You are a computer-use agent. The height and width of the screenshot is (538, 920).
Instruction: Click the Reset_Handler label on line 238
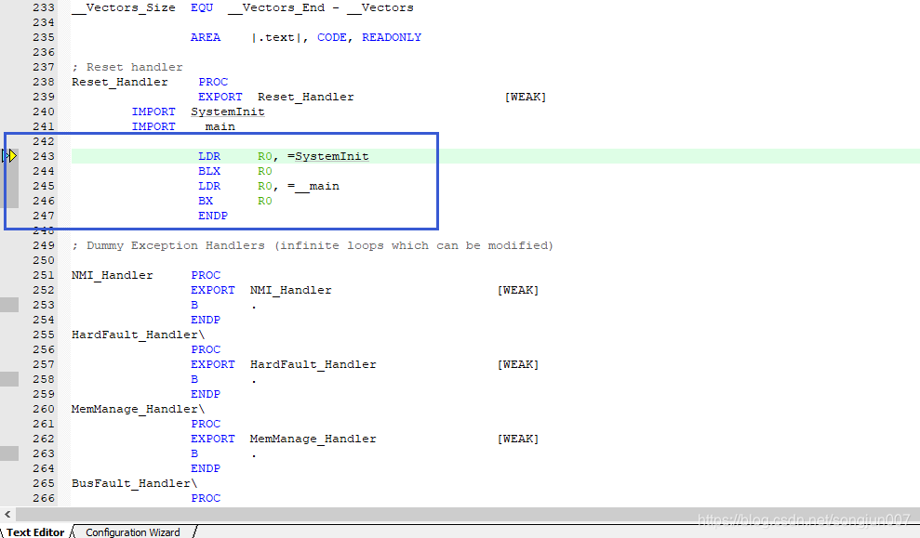click(119, 82)
